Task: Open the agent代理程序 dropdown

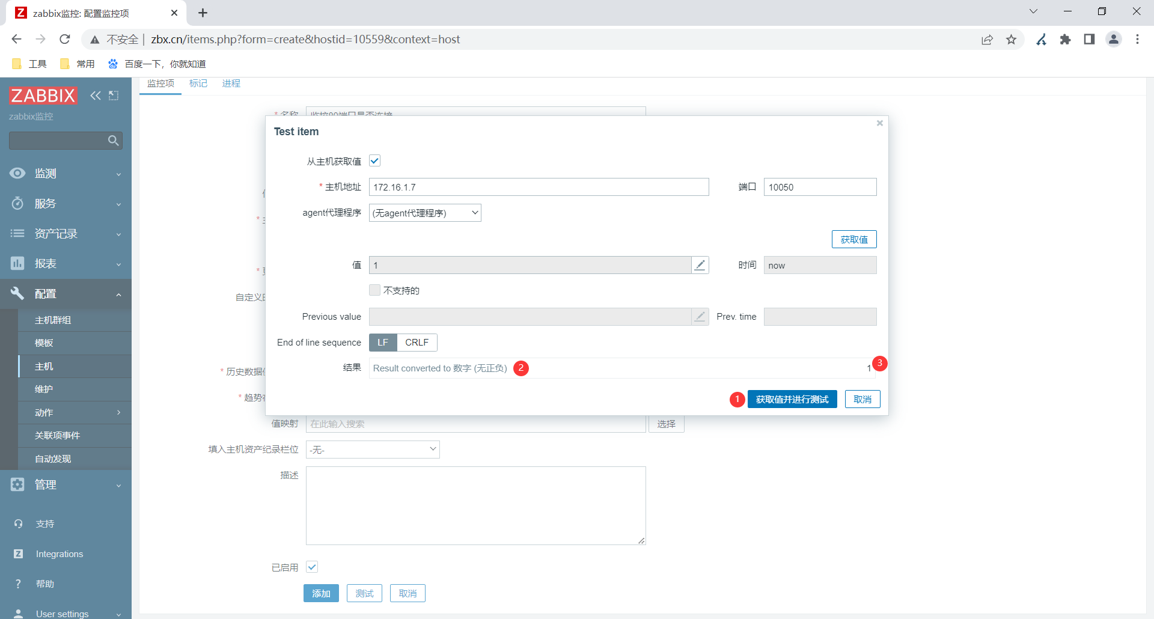Action: point(425,213)
